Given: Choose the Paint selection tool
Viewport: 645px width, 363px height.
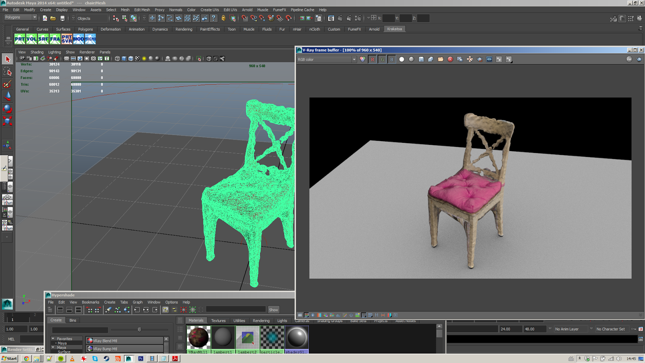Looking at the screenshot, I should (7, 84).
